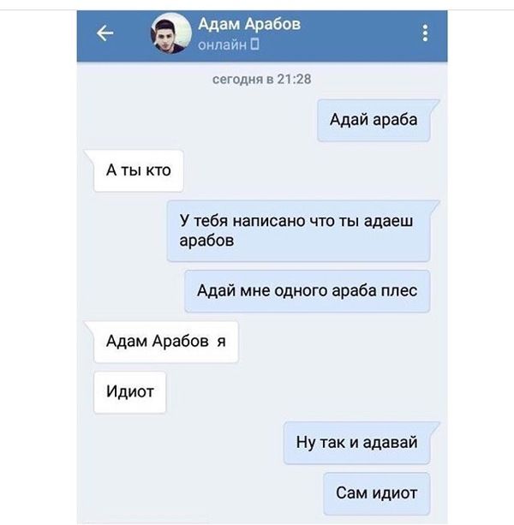Click the blue chat header bar

(x=262, y=36)
